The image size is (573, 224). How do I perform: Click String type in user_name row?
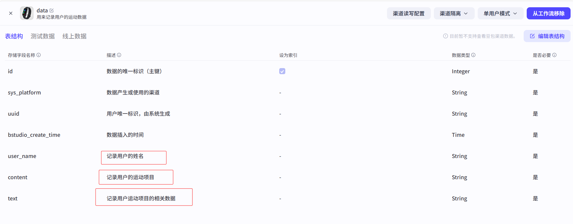click(x=459, y=156)
